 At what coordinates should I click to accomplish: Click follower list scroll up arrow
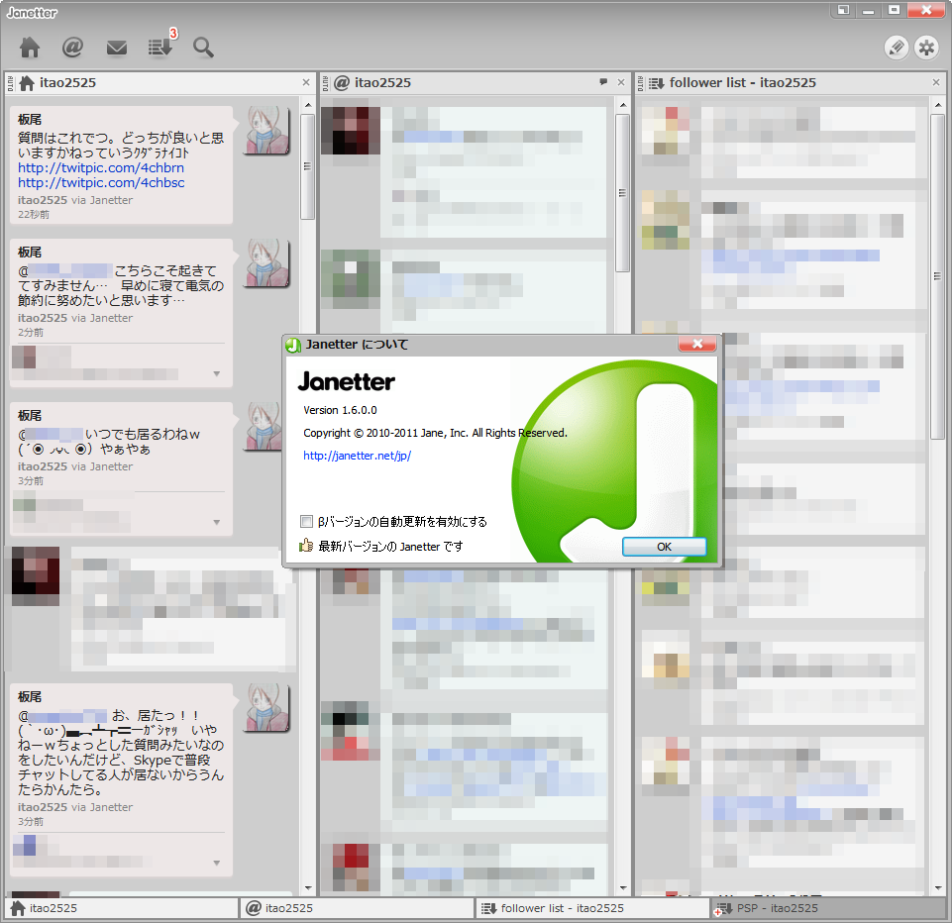[x=938, y=105]
